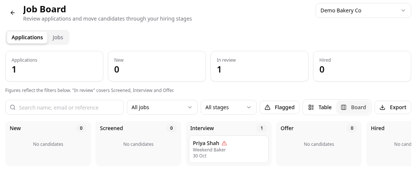Click the Demo Bakery Co chevron arrow
Screen dimensions: 416x172
[x=403, y=10]
